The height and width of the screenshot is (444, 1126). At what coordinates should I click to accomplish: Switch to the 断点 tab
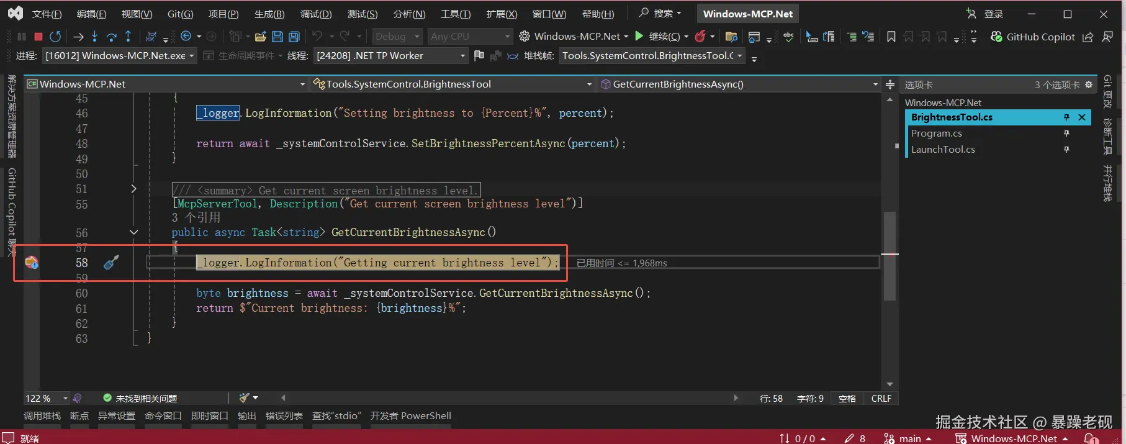pyautogui.click(x=79, y=416)
